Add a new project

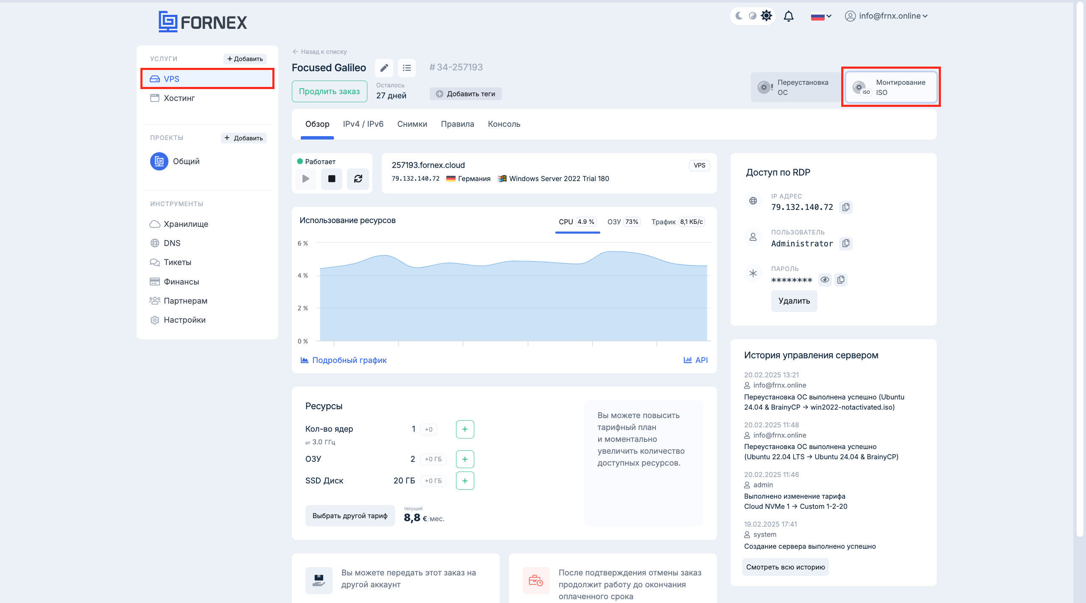click(244, 138)
